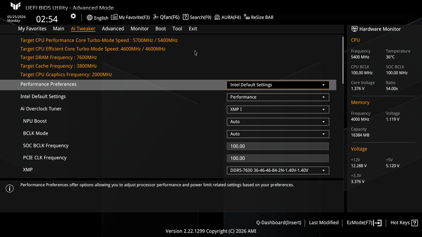This screenshot has width=422, height=237.
Task: Click the EzMode exit arrow icon
Action: point(377,223)
